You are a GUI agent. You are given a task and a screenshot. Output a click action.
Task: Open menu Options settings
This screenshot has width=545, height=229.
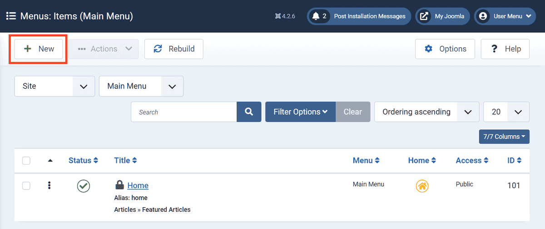click(445, 49)
